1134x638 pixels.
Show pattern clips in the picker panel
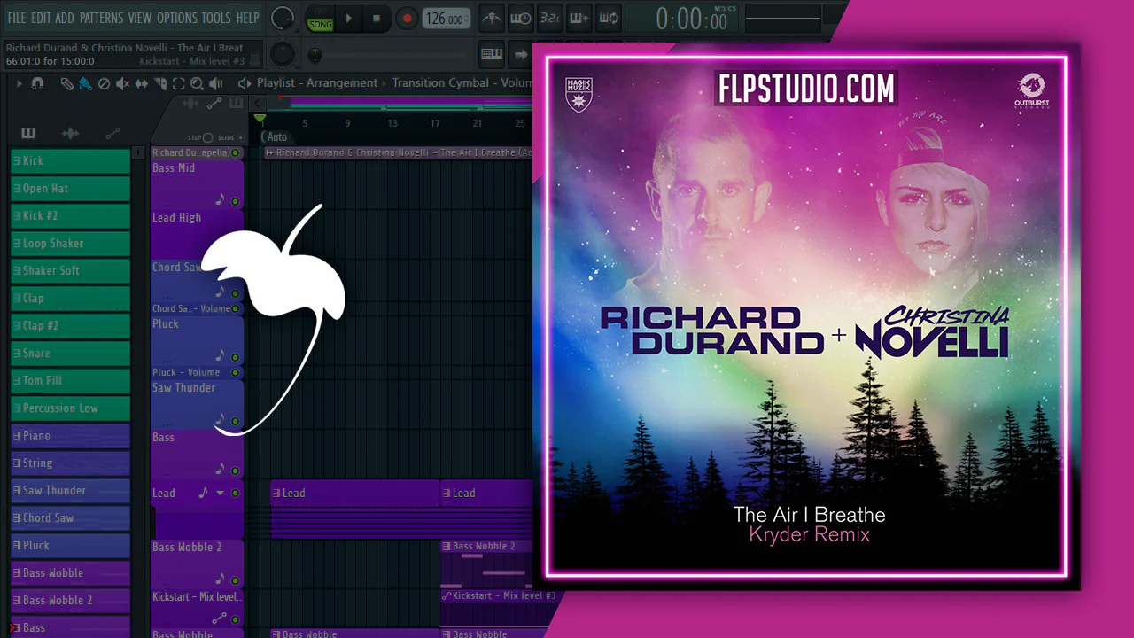point(28,133)
